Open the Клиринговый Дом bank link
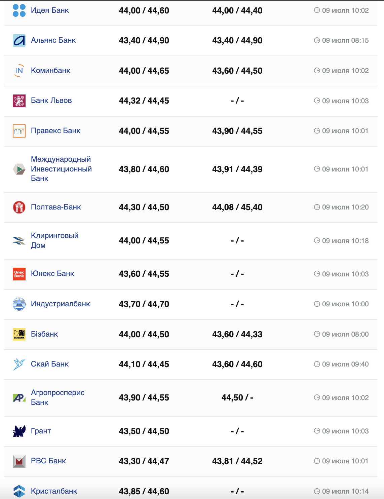The height and width of the screenshot is (499, 384). [x=54, y=240]
